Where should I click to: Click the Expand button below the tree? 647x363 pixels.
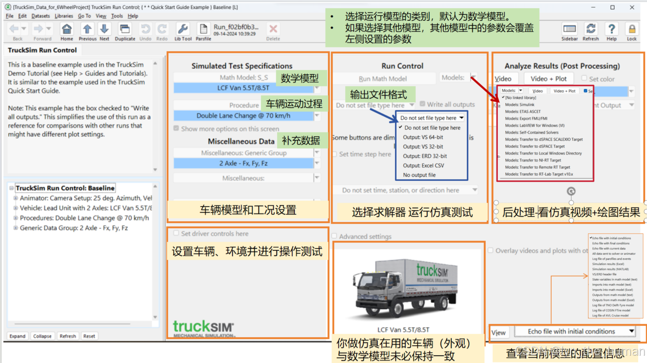coord(17,336)
